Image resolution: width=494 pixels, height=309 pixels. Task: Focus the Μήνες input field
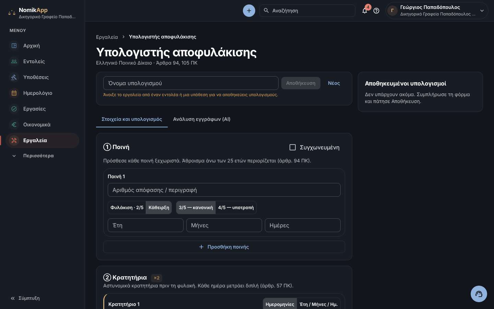coord(224,225)
